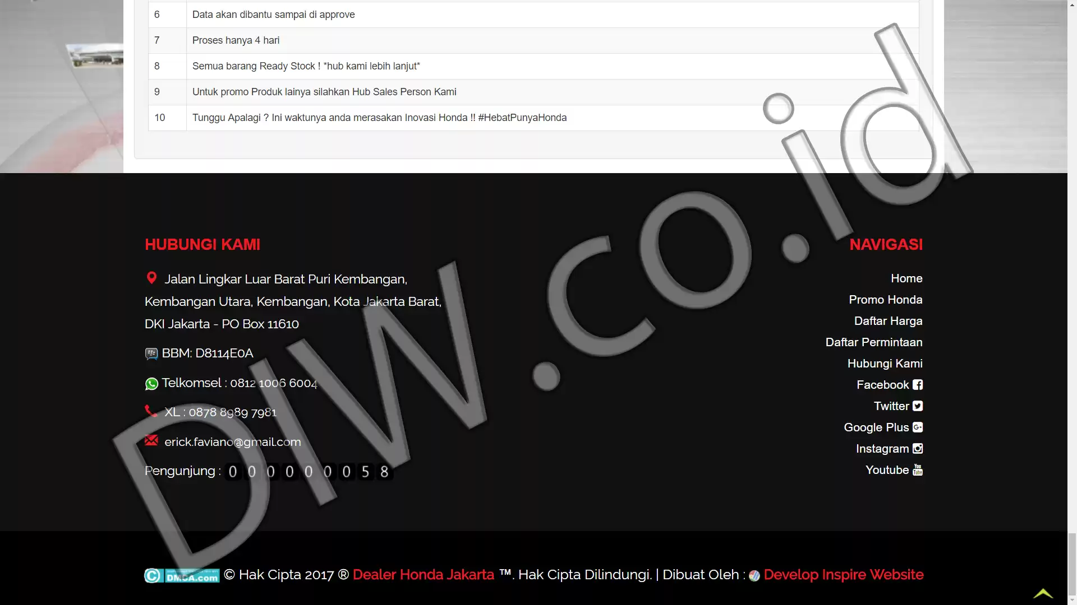The image size is (1077, 605).
Task: Select Daftar Permintaan navigation link
Action: pyautogui.click(x=874, y=342)
